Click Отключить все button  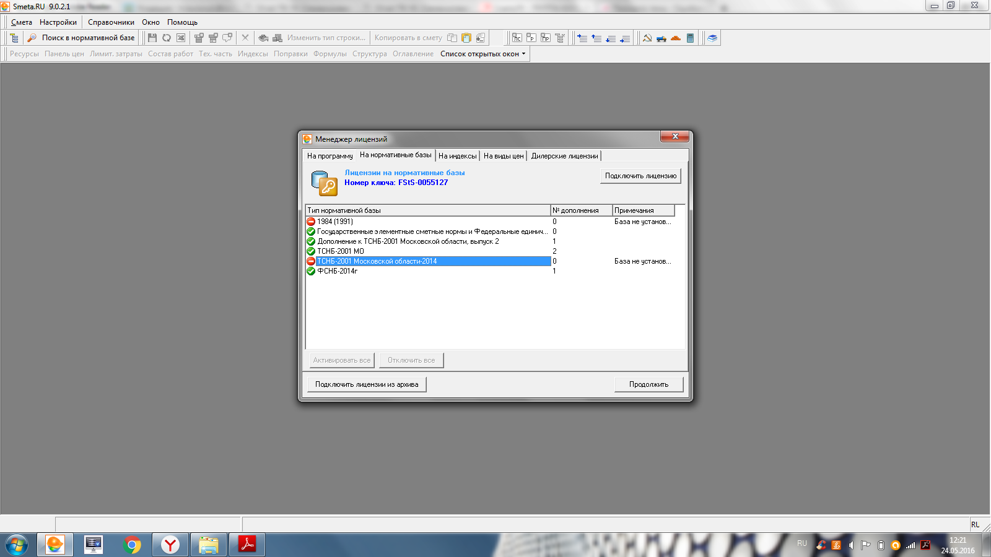tap(411, 360)
